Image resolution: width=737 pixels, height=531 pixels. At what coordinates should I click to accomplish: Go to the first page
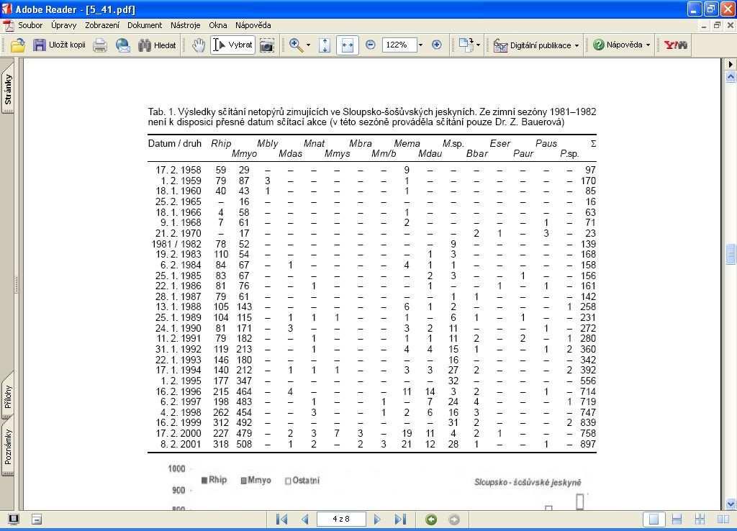tap(281, 519)
